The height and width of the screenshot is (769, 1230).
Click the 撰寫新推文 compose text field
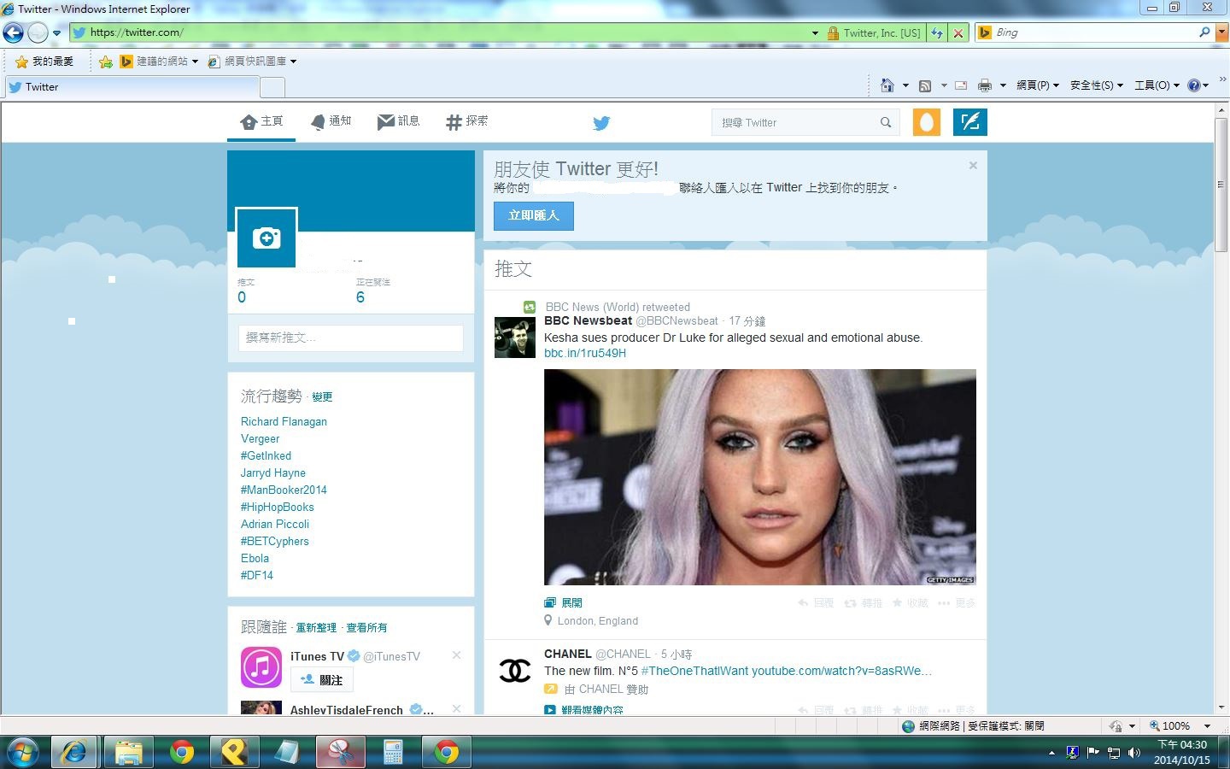350,338
